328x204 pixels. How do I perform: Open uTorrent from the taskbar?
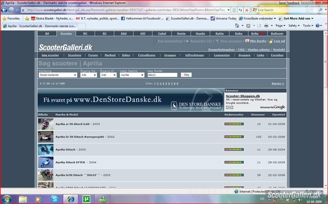click(87, 199)
